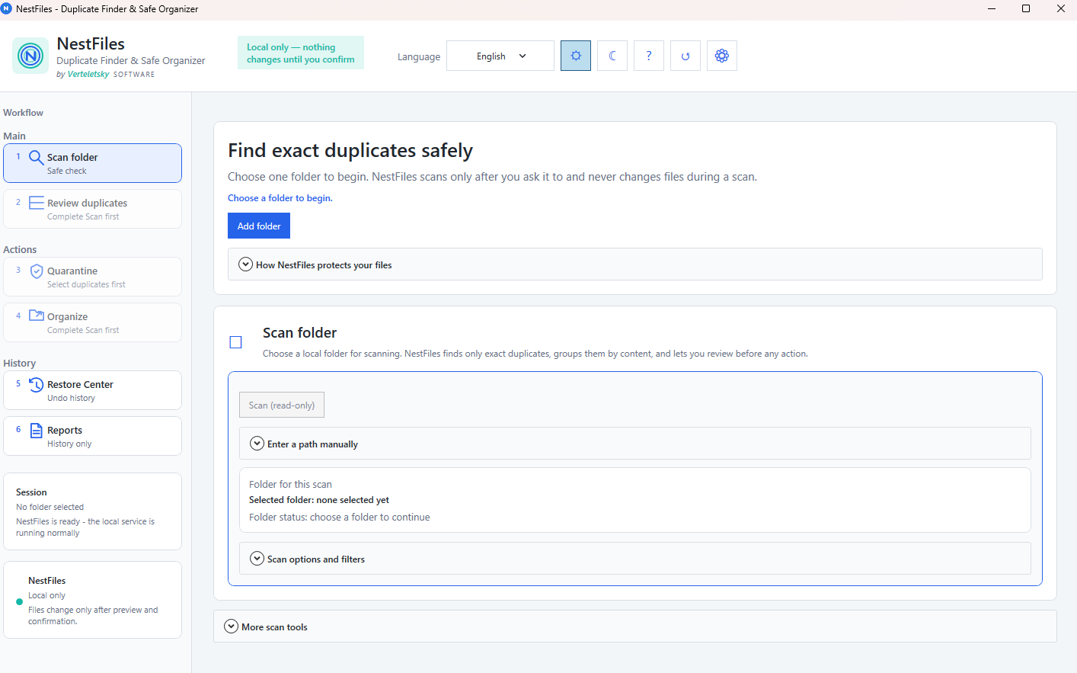Click 'Find exact duplicates safely' heading
1077x673 pixels.
350,150
